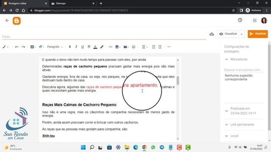
Task: Open the Visualizar dropdown arrow
Action: [242, 34]
